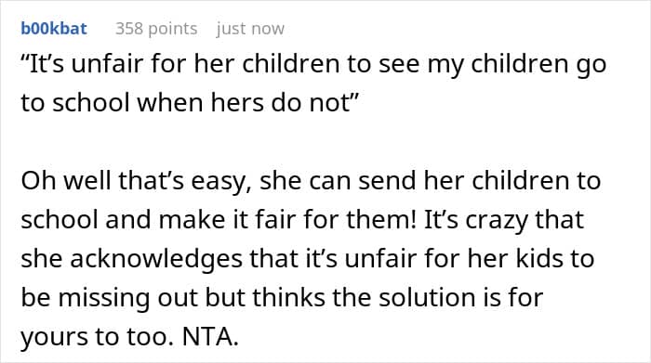Click the phrase "It's crazy that"
This screenshot has height=363, width=651.
(504, 220)
